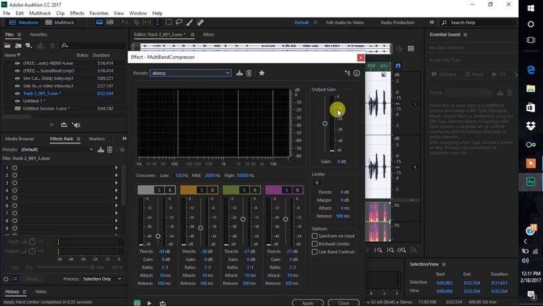This screenshot has width=543, height=306.
Task: Click the Output Gain slider handle
Action: [x=325, y=123]
